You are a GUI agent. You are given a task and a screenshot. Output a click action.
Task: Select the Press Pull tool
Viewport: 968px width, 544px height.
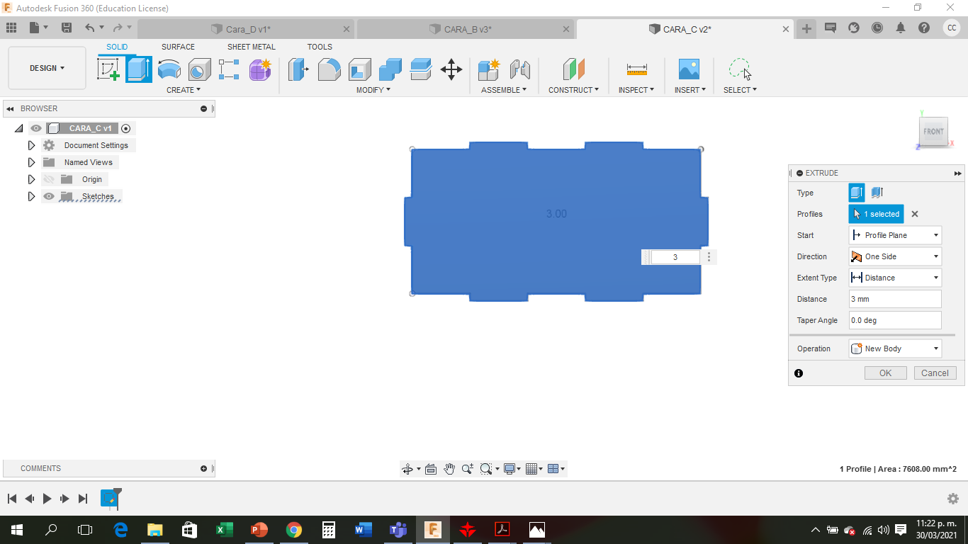tap(298, 69)
